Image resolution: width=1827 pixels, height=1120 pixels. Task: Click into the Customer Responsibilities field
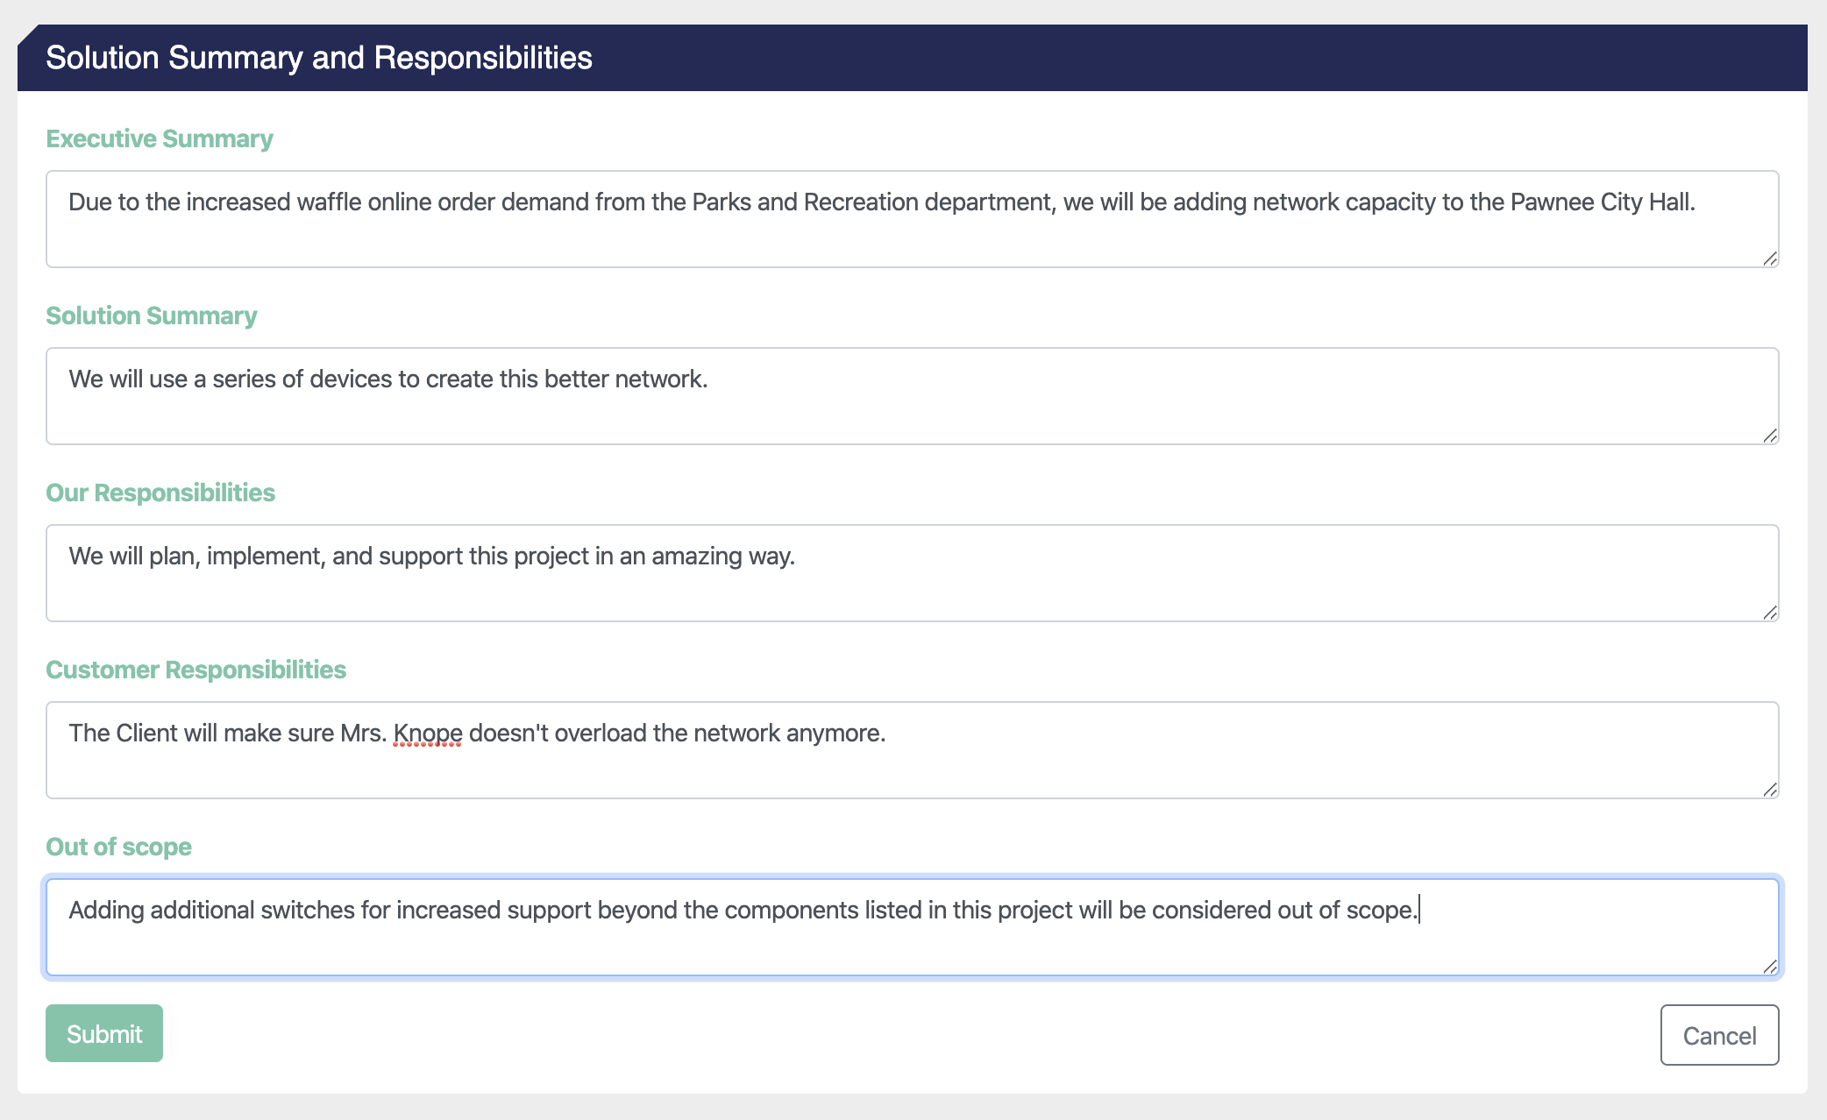click(913, 750)
